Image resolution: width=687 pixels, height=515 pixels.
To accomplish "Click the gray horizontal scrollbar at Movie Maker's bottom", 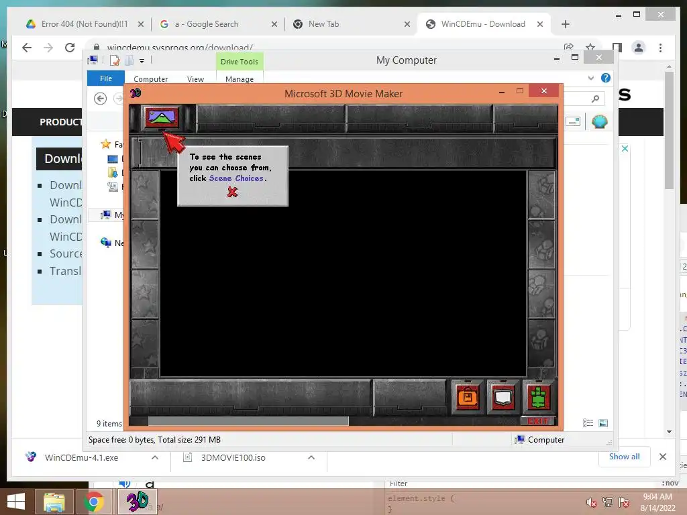I will tap(248, 421).
